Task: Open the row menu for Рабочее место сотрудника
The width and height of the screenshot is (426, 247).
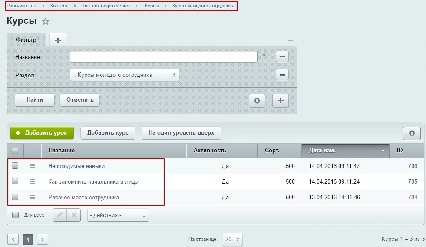Action: point(32,197)
